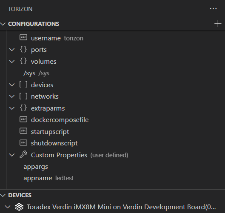Open the Torizon panel more actions menu

pos(213,9)
